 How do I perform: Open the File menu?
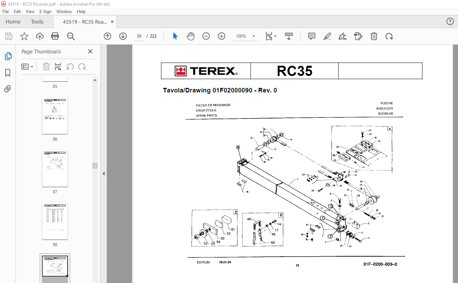(x=6, y=12)
